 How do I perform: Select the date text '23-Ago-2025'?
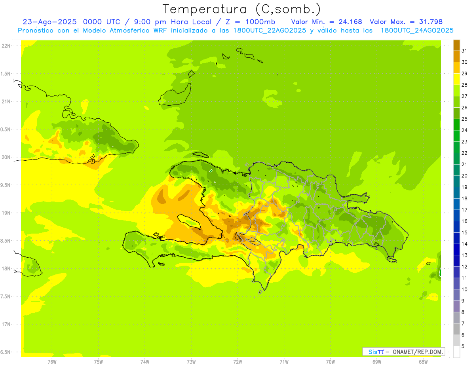(x=50, y=22)
